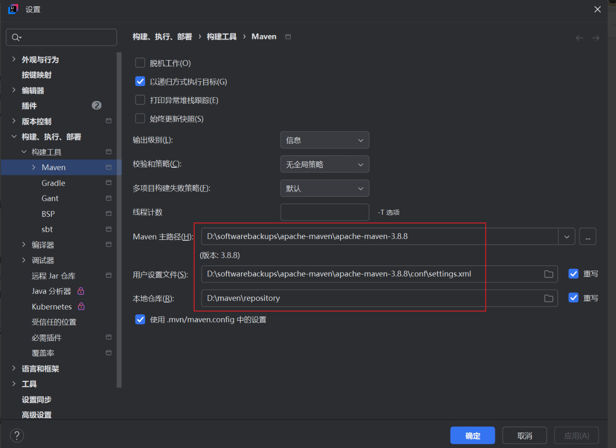
Task: Click the IntelliJ IDEA logo icon in title bar
Action: pos(13,9)
